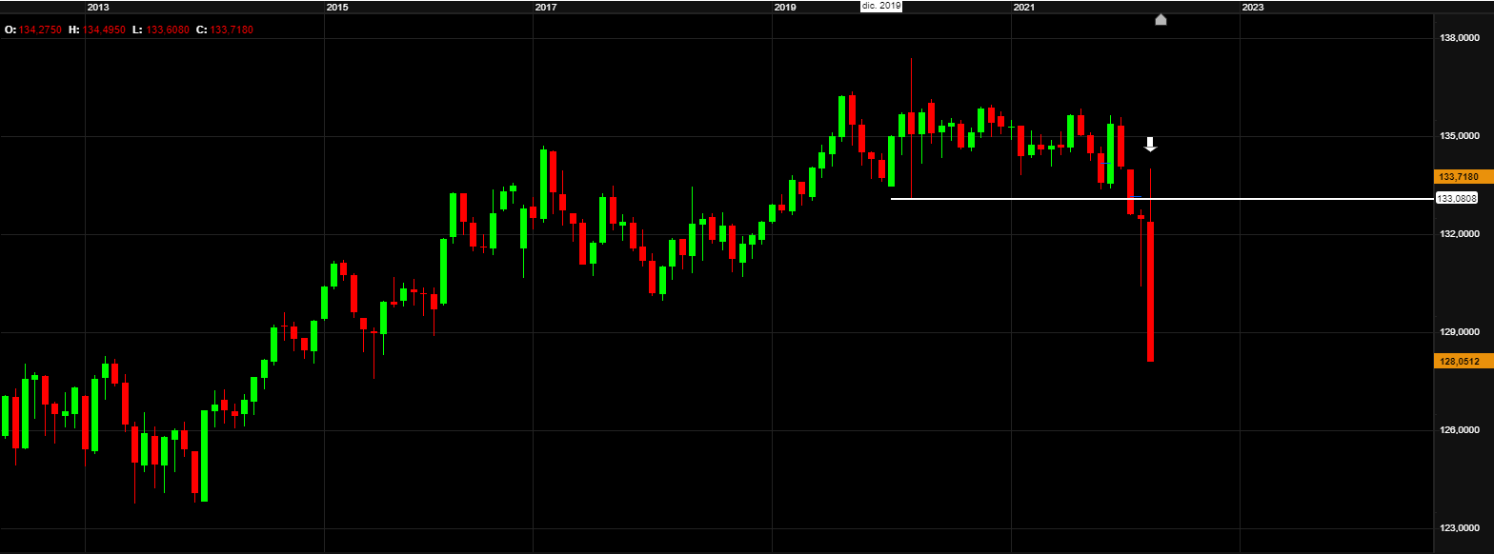Image resolution: width=1494 pixels, height=554 pixels.
Task: Select the white down-arrow drawing on chart
Action: 1150,145
